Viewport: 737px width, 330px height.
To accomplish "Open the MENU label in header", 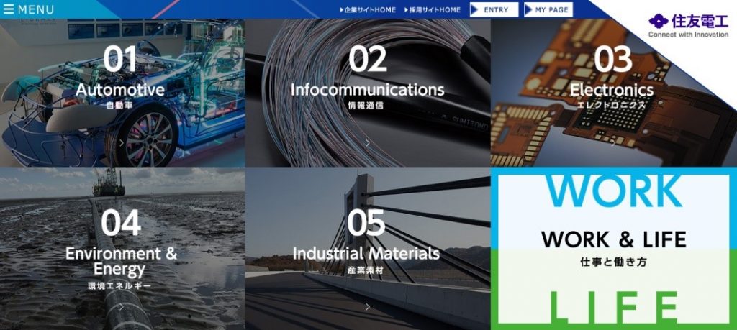I will click(x=36, y=9).
